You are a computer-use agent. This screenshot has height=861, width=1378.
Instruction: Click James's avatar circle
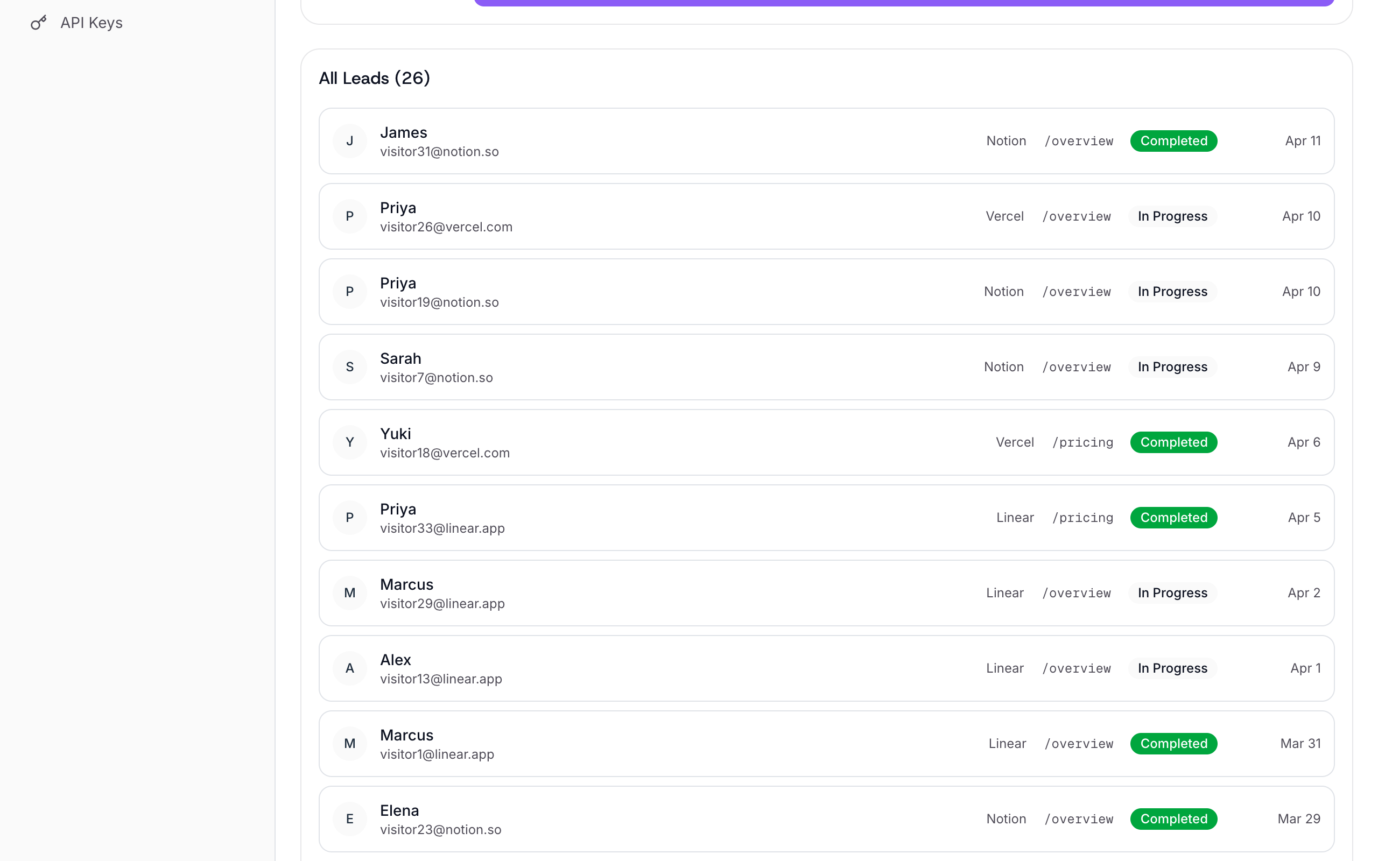pos(350,141)
